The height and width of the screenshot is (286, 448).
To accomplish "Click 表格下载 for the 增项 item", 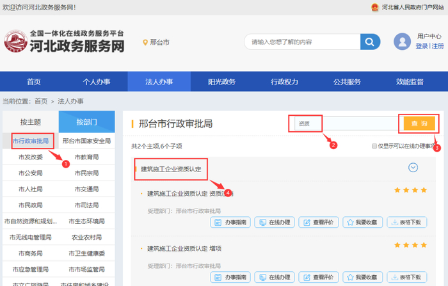I will pos(407,277).
